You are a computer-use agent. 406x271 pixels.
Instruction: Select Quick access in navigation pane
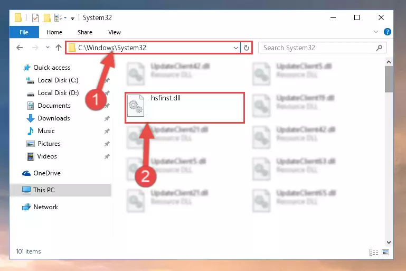point(52,68)
